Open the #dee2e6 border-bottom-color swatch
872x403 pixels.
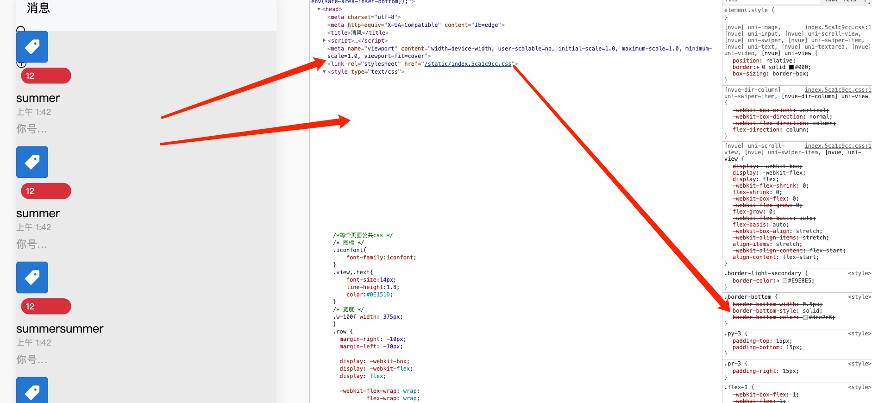pos(805,317)
